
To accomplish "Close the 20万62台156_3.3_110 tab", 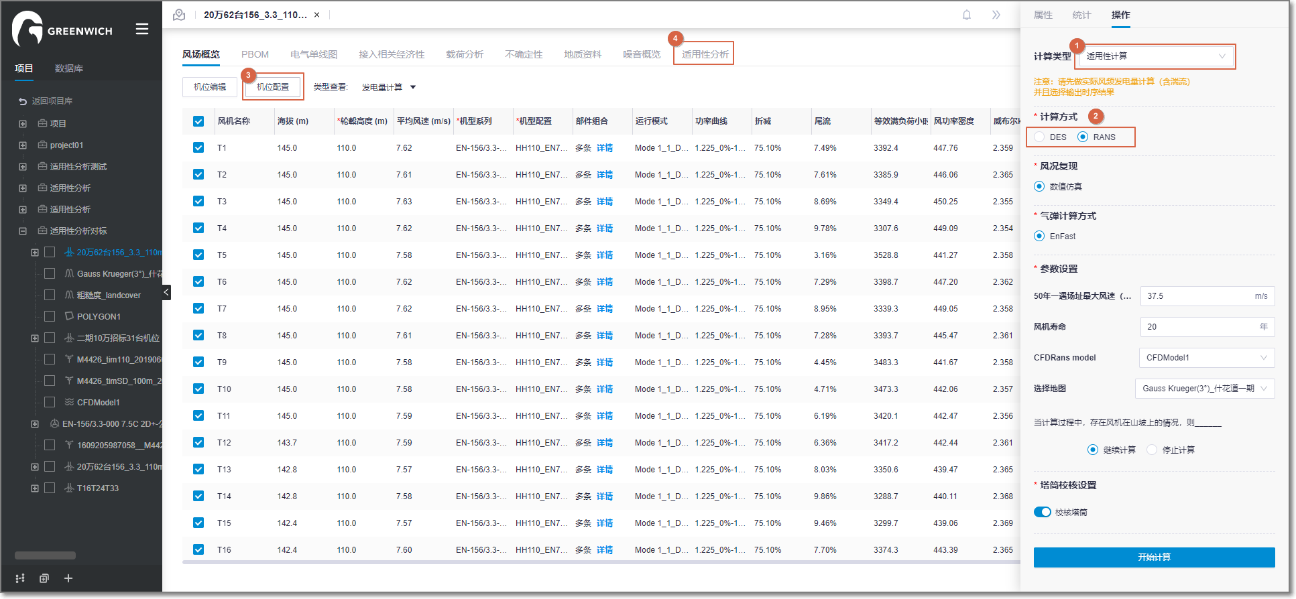I will pyautogui.click(x=317, y=15).
